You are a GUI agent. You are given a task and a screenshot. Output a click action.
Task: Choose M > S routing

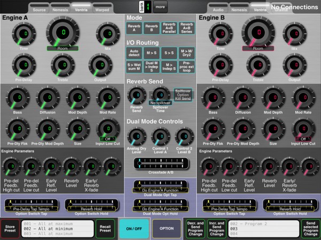coord(151,53)
